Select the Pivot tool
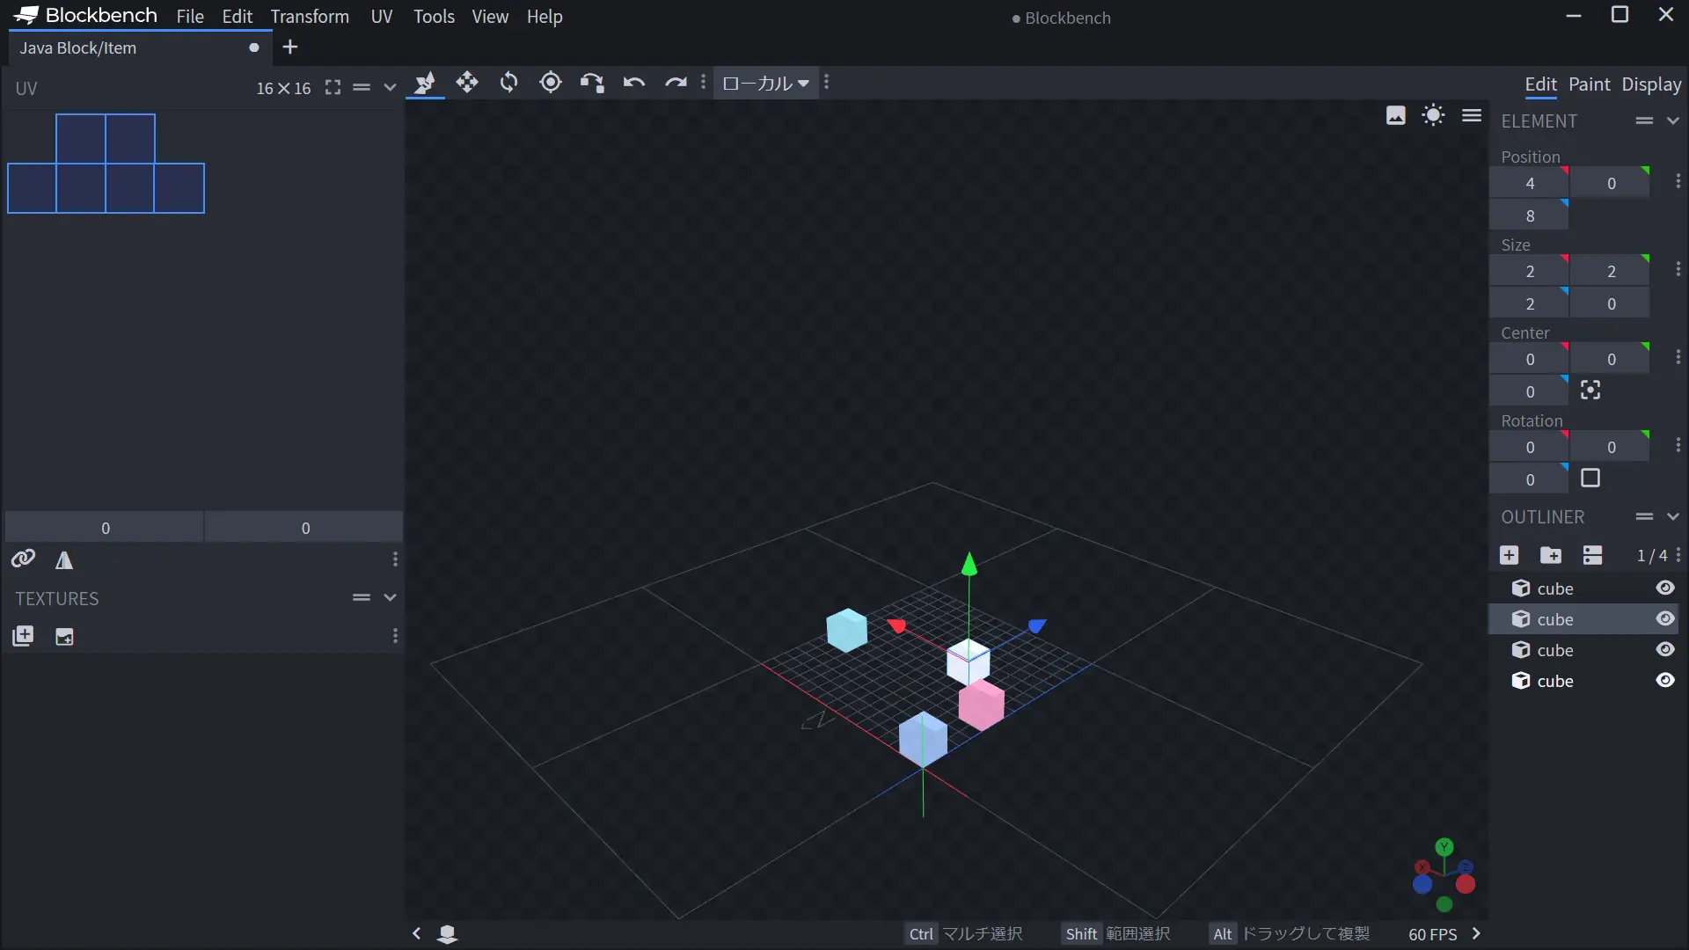This screenshot has height=950, width=1689. pos(551,83)
